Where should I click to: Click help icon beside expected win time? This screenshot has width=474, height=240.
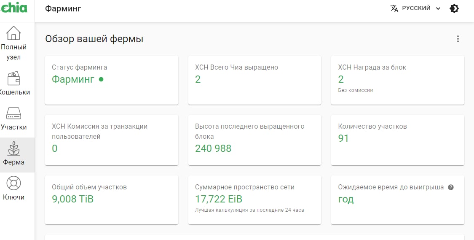[x=451, y=187]
